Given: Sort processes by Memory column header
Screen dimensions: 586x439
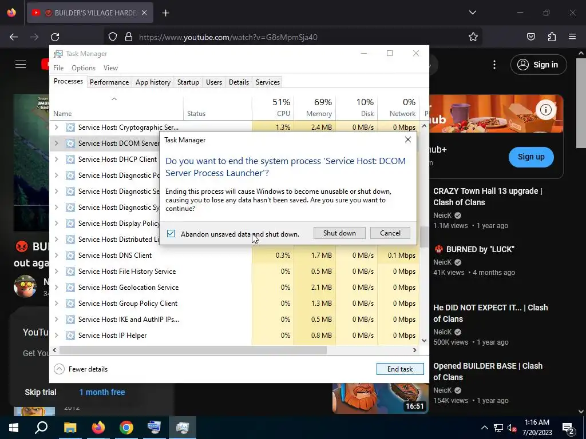Looking at the screenshot, I should point(315,107).
